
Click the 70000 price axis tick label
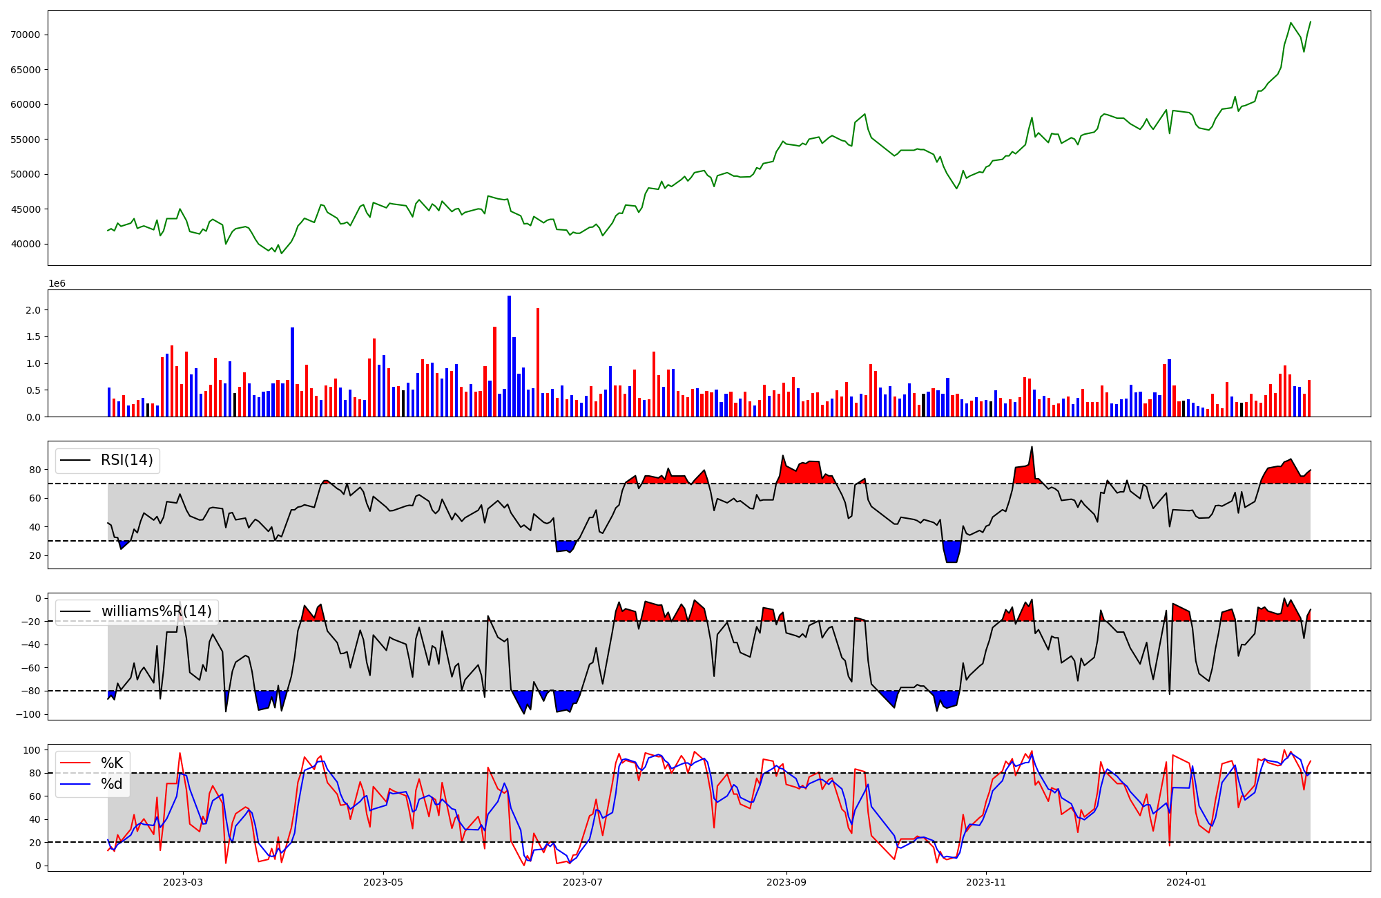(26, 35)
